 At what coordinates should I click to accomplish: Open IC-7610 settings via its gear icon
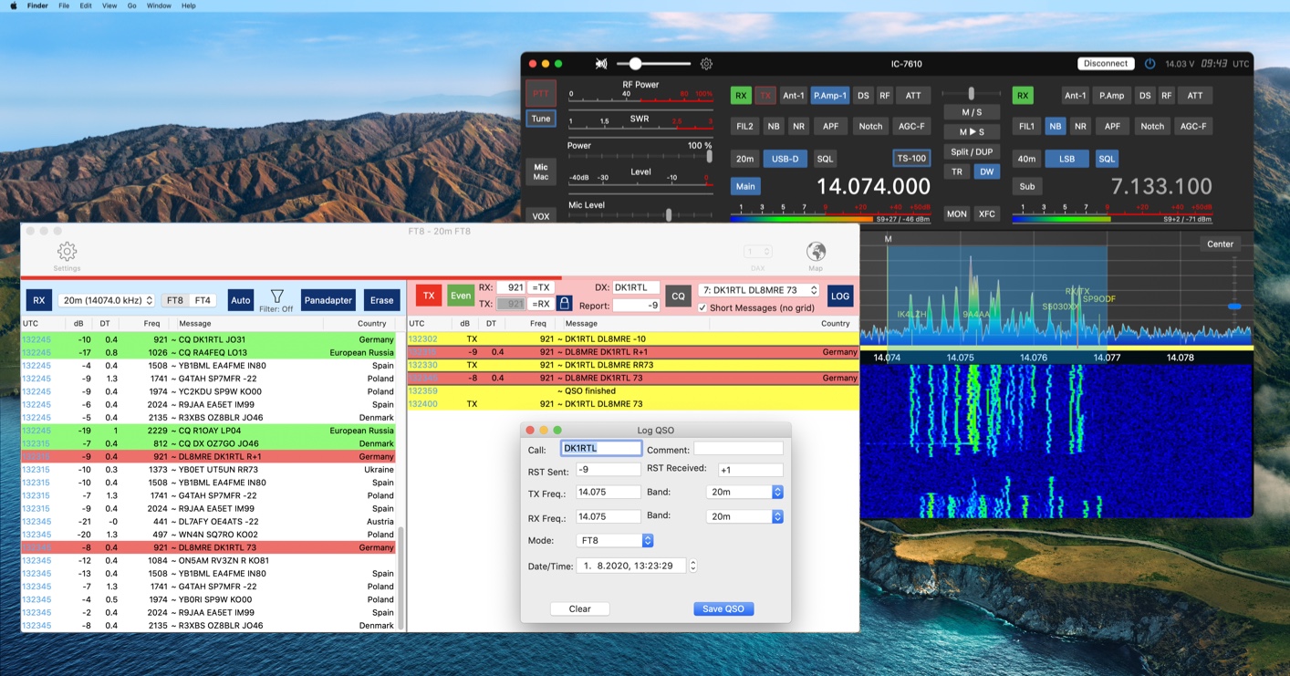pyautogui.click(x=706, y=64)
